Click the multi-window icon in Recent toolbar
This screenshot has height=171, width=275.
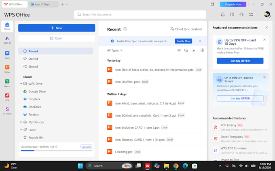tap(186, 50)
